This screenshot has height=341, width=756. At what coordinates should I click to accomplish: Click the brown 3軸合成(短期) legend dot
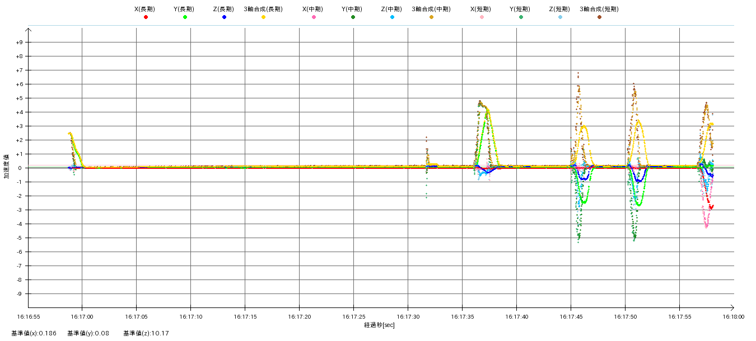pos(599,17)
